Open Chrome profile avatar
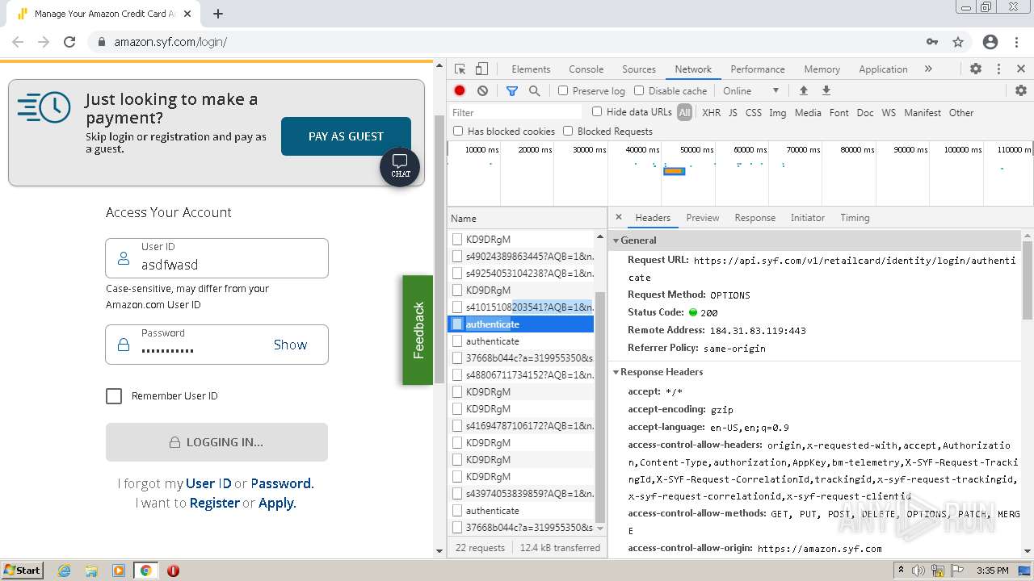This screenshot has height=581, width=1034. click(x=990, y=42)
